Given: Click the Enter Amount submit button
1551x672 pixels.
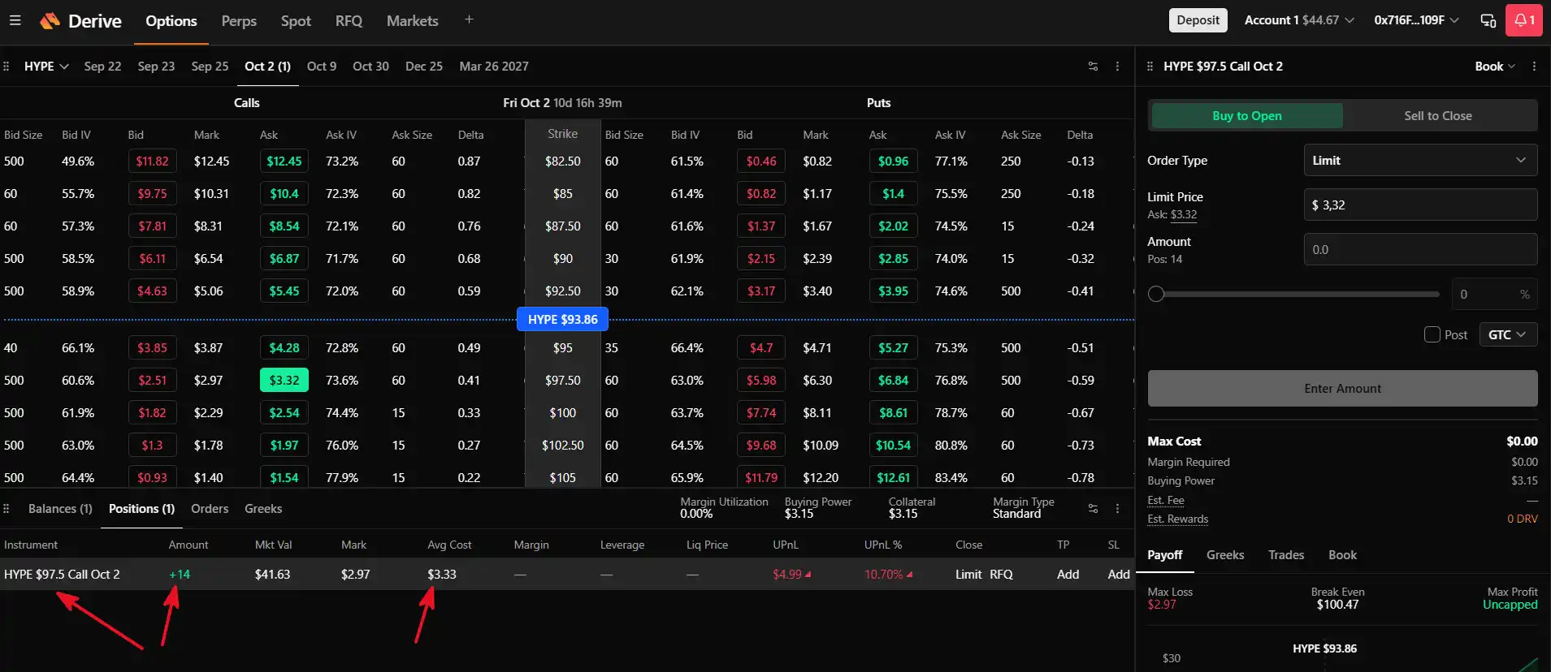Looking at the screenshot, I should pos(1342,389).
